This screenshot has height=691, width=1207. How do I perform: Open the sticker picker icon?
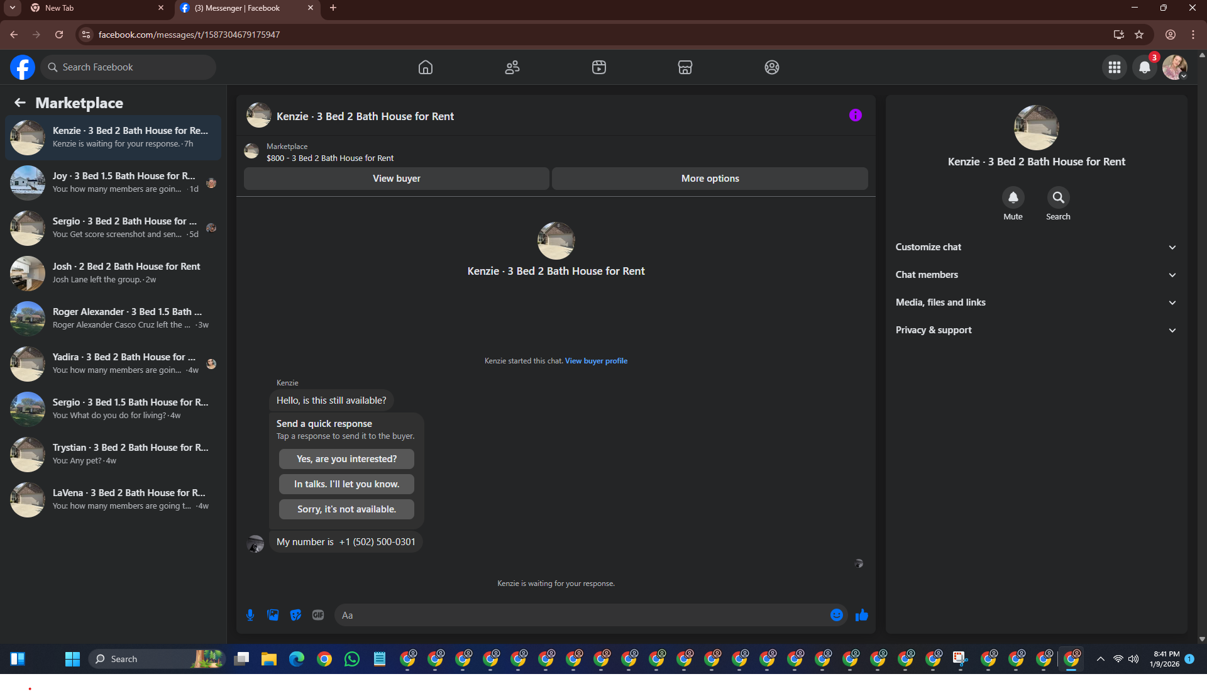pos(295,615)
